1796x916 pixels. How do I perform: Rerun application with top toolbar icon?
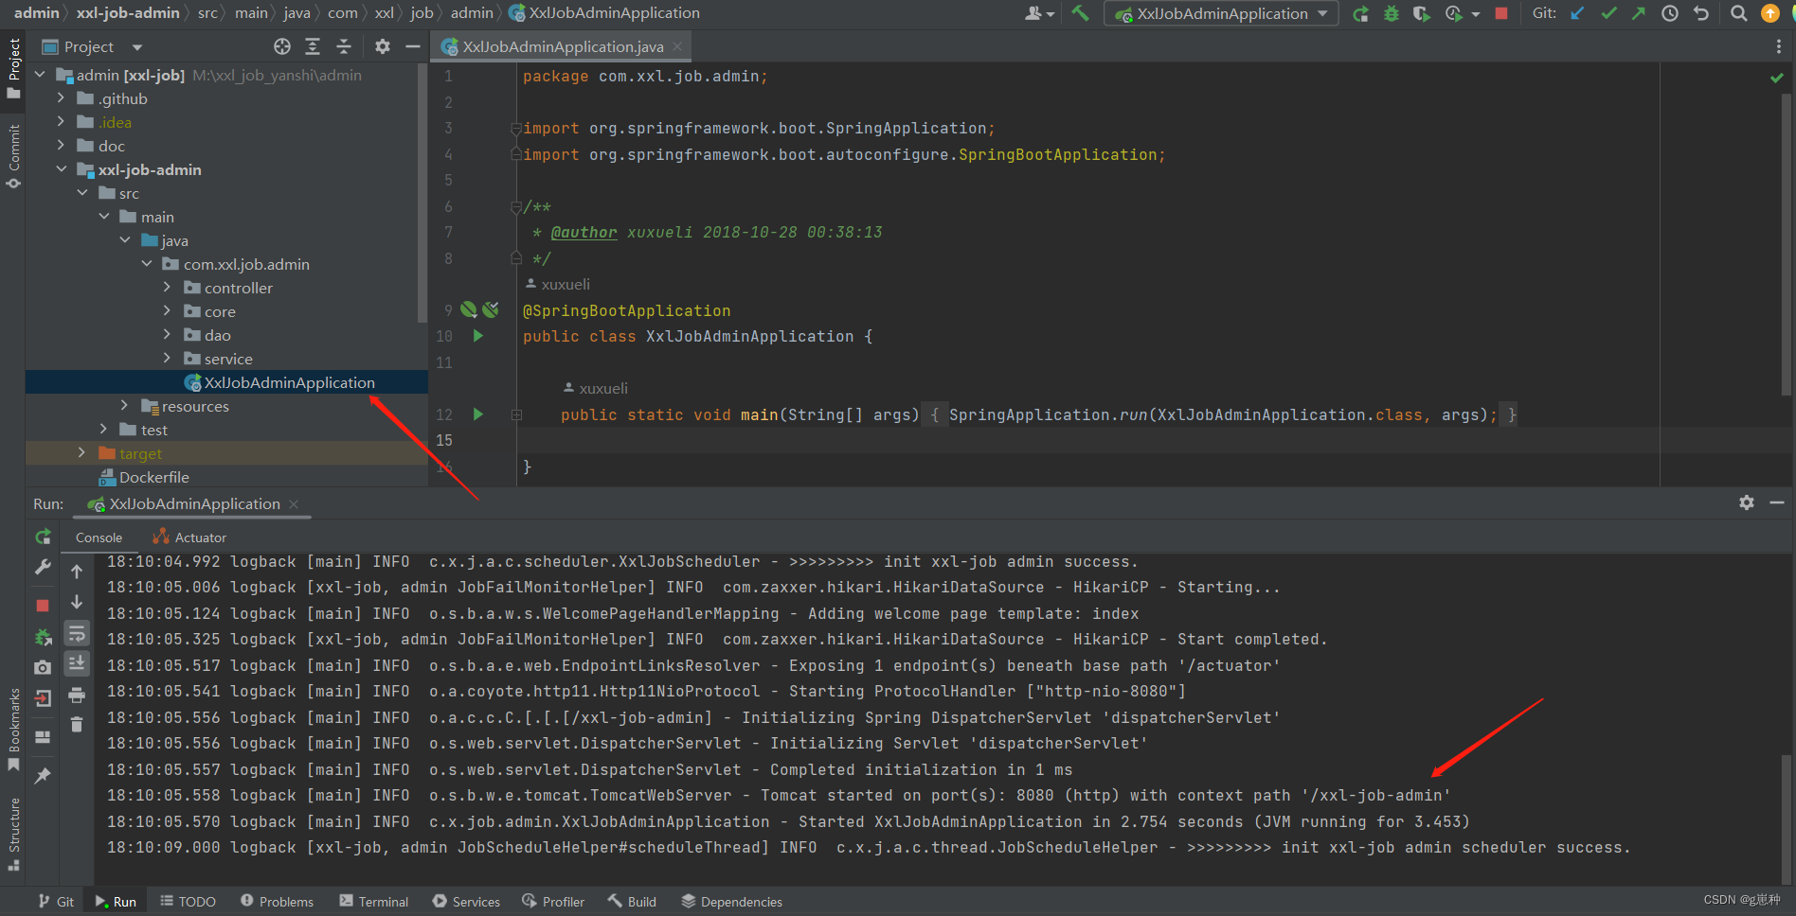tap(1360, 13)
